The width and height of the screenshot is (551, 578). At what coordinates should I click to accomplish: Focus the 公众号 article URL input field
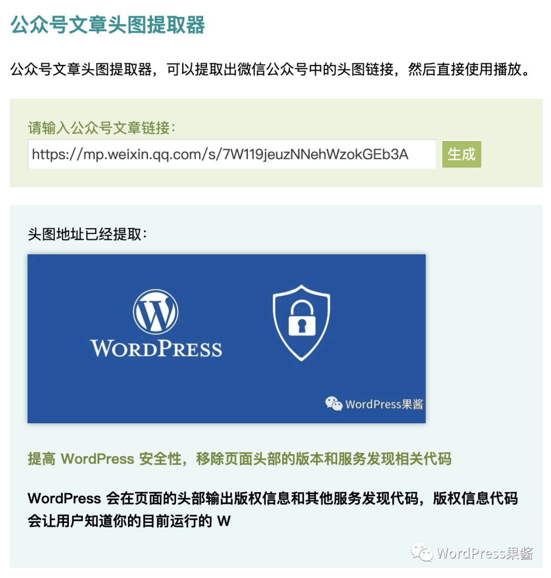point(232,154)
